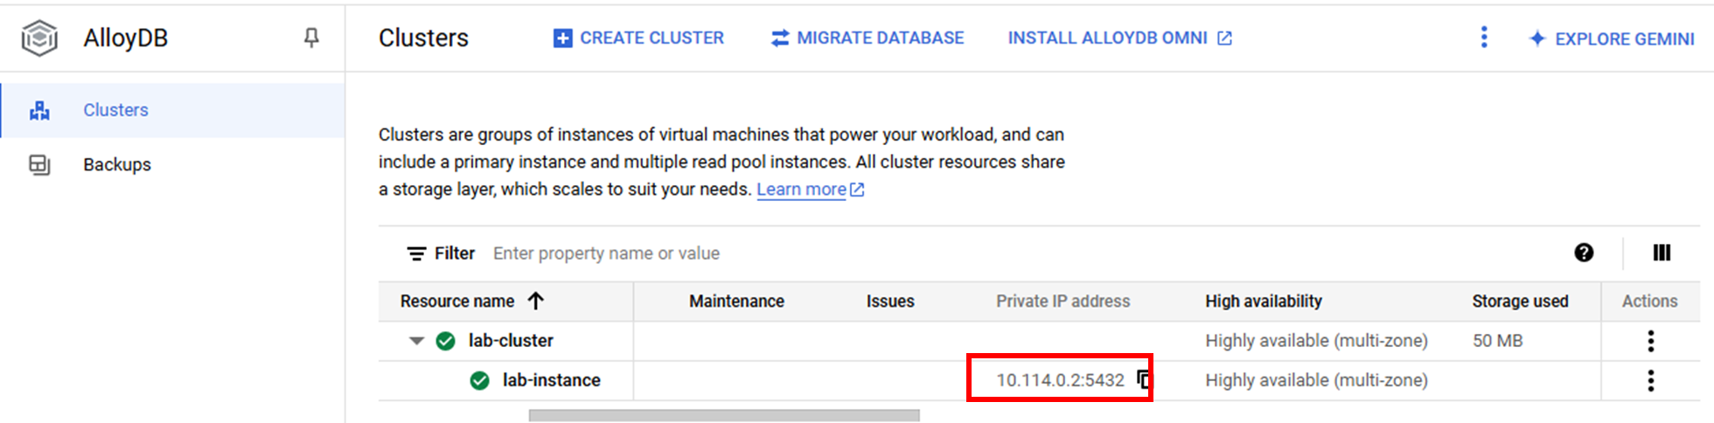The width and height of the screenshot is (1714, 423).
Task: Click lab-cluster's Highly available (multi-zone) cell
Action: [x=1316, y=341]
